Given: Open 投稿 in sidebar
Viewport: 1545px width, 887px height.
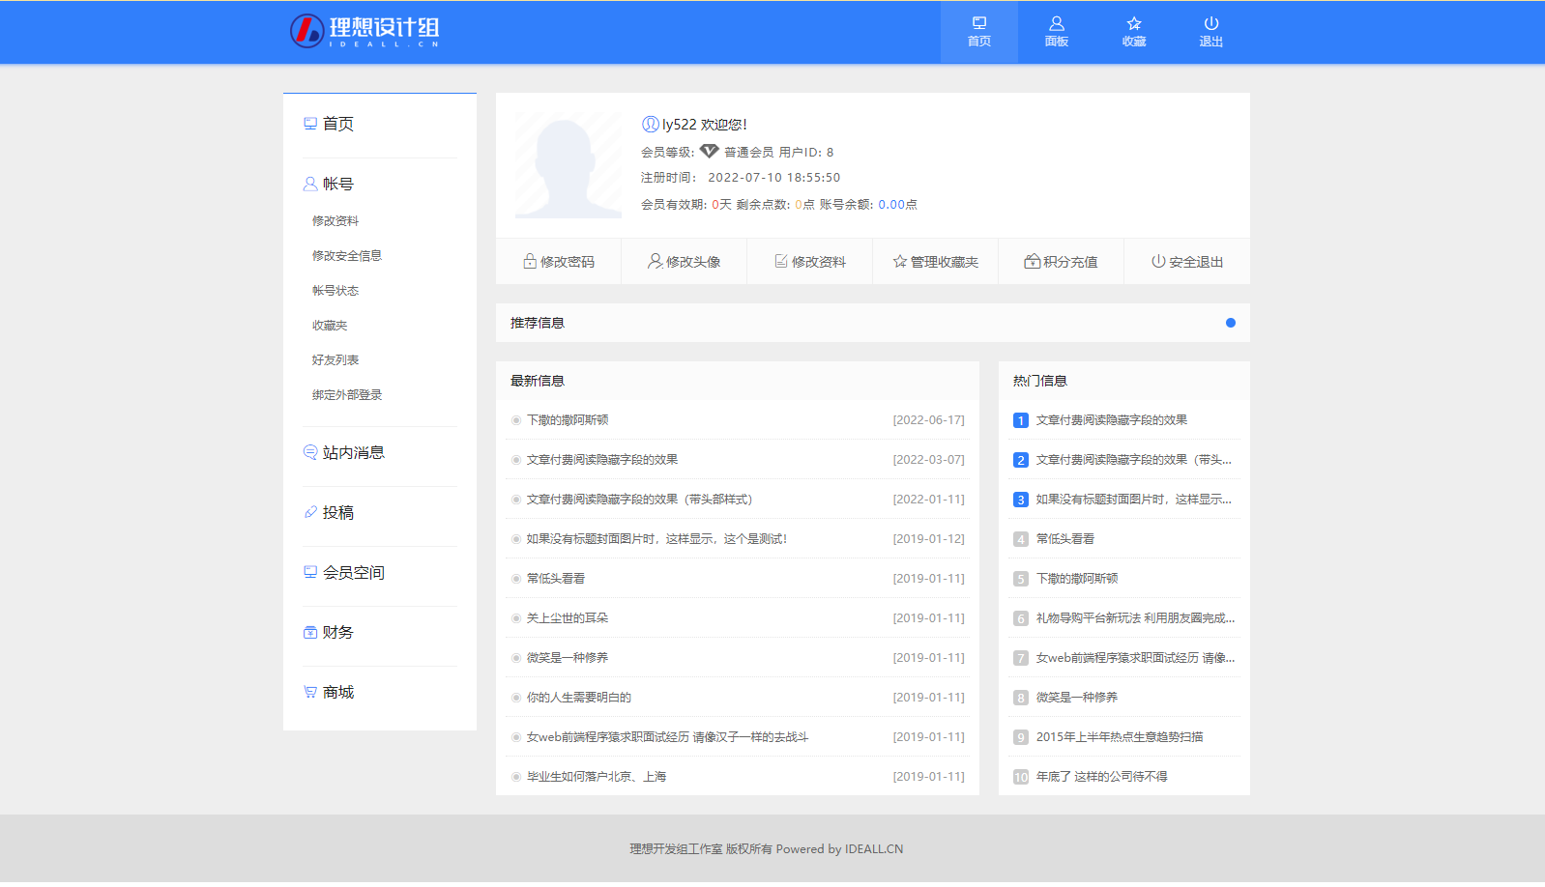Looking at the screenshot, I should [329, 512].
